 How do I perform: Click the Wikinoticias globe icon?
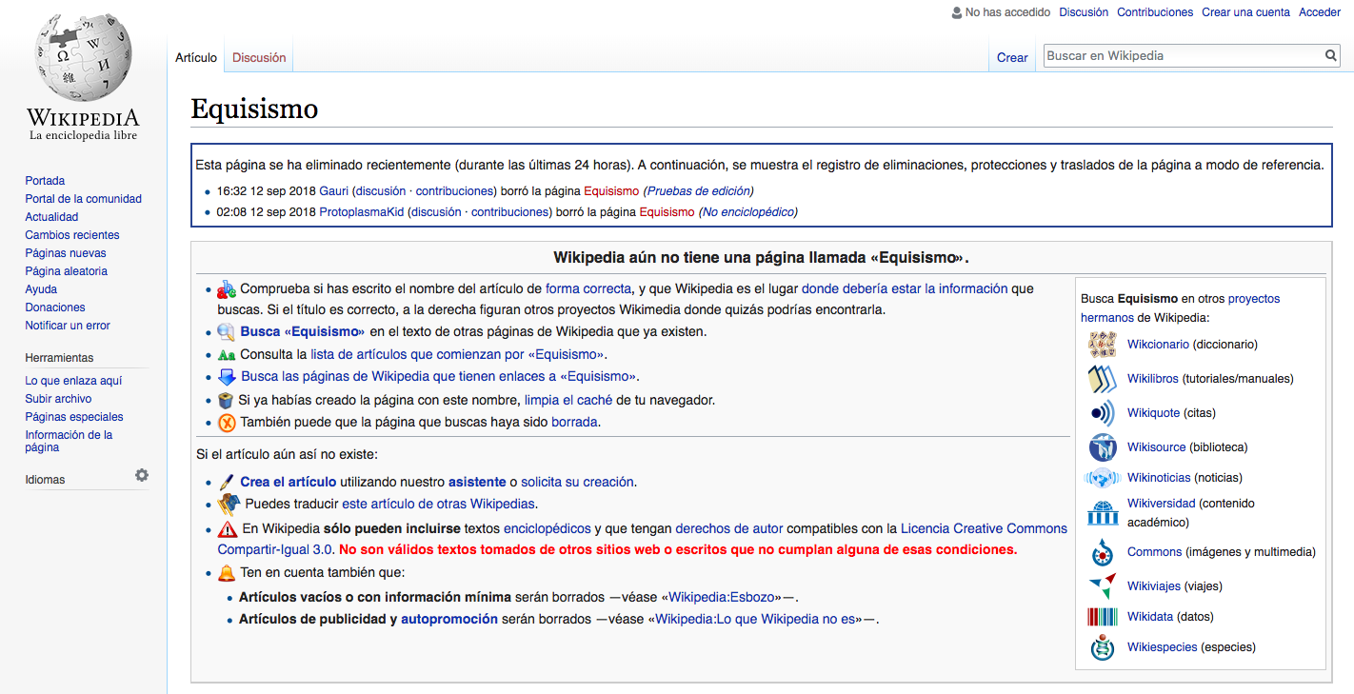pyautogui.click(x=1103, y=478)
